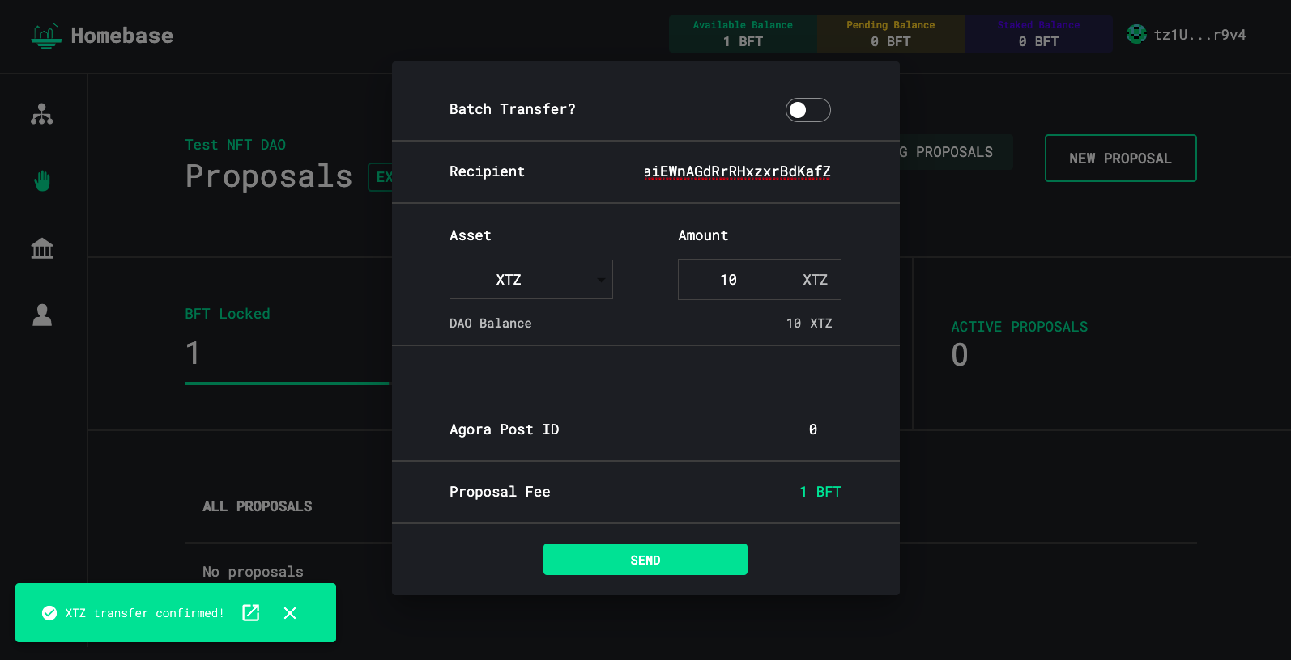Click the New Proposal button

(1120, 159)
